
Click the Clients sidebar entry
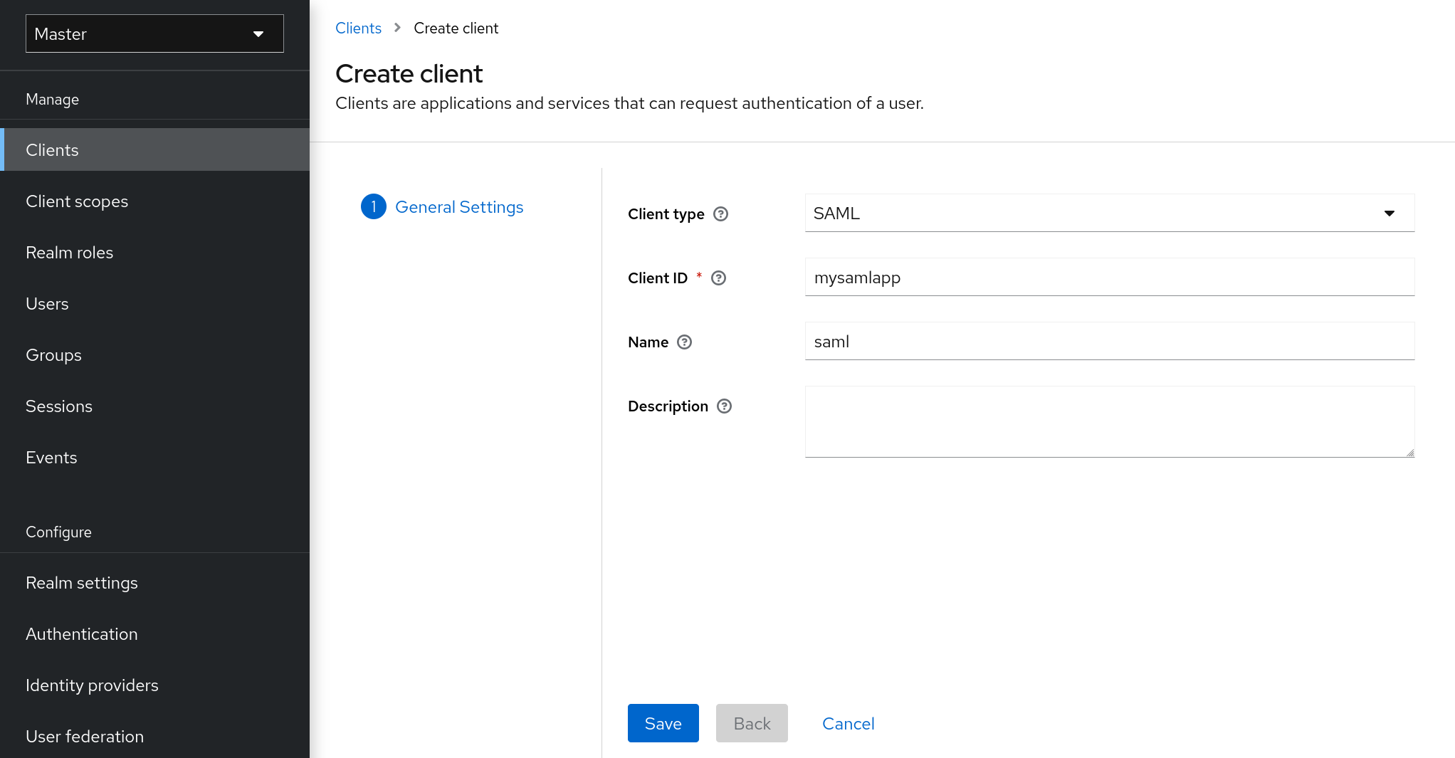(x=52, y=150)
